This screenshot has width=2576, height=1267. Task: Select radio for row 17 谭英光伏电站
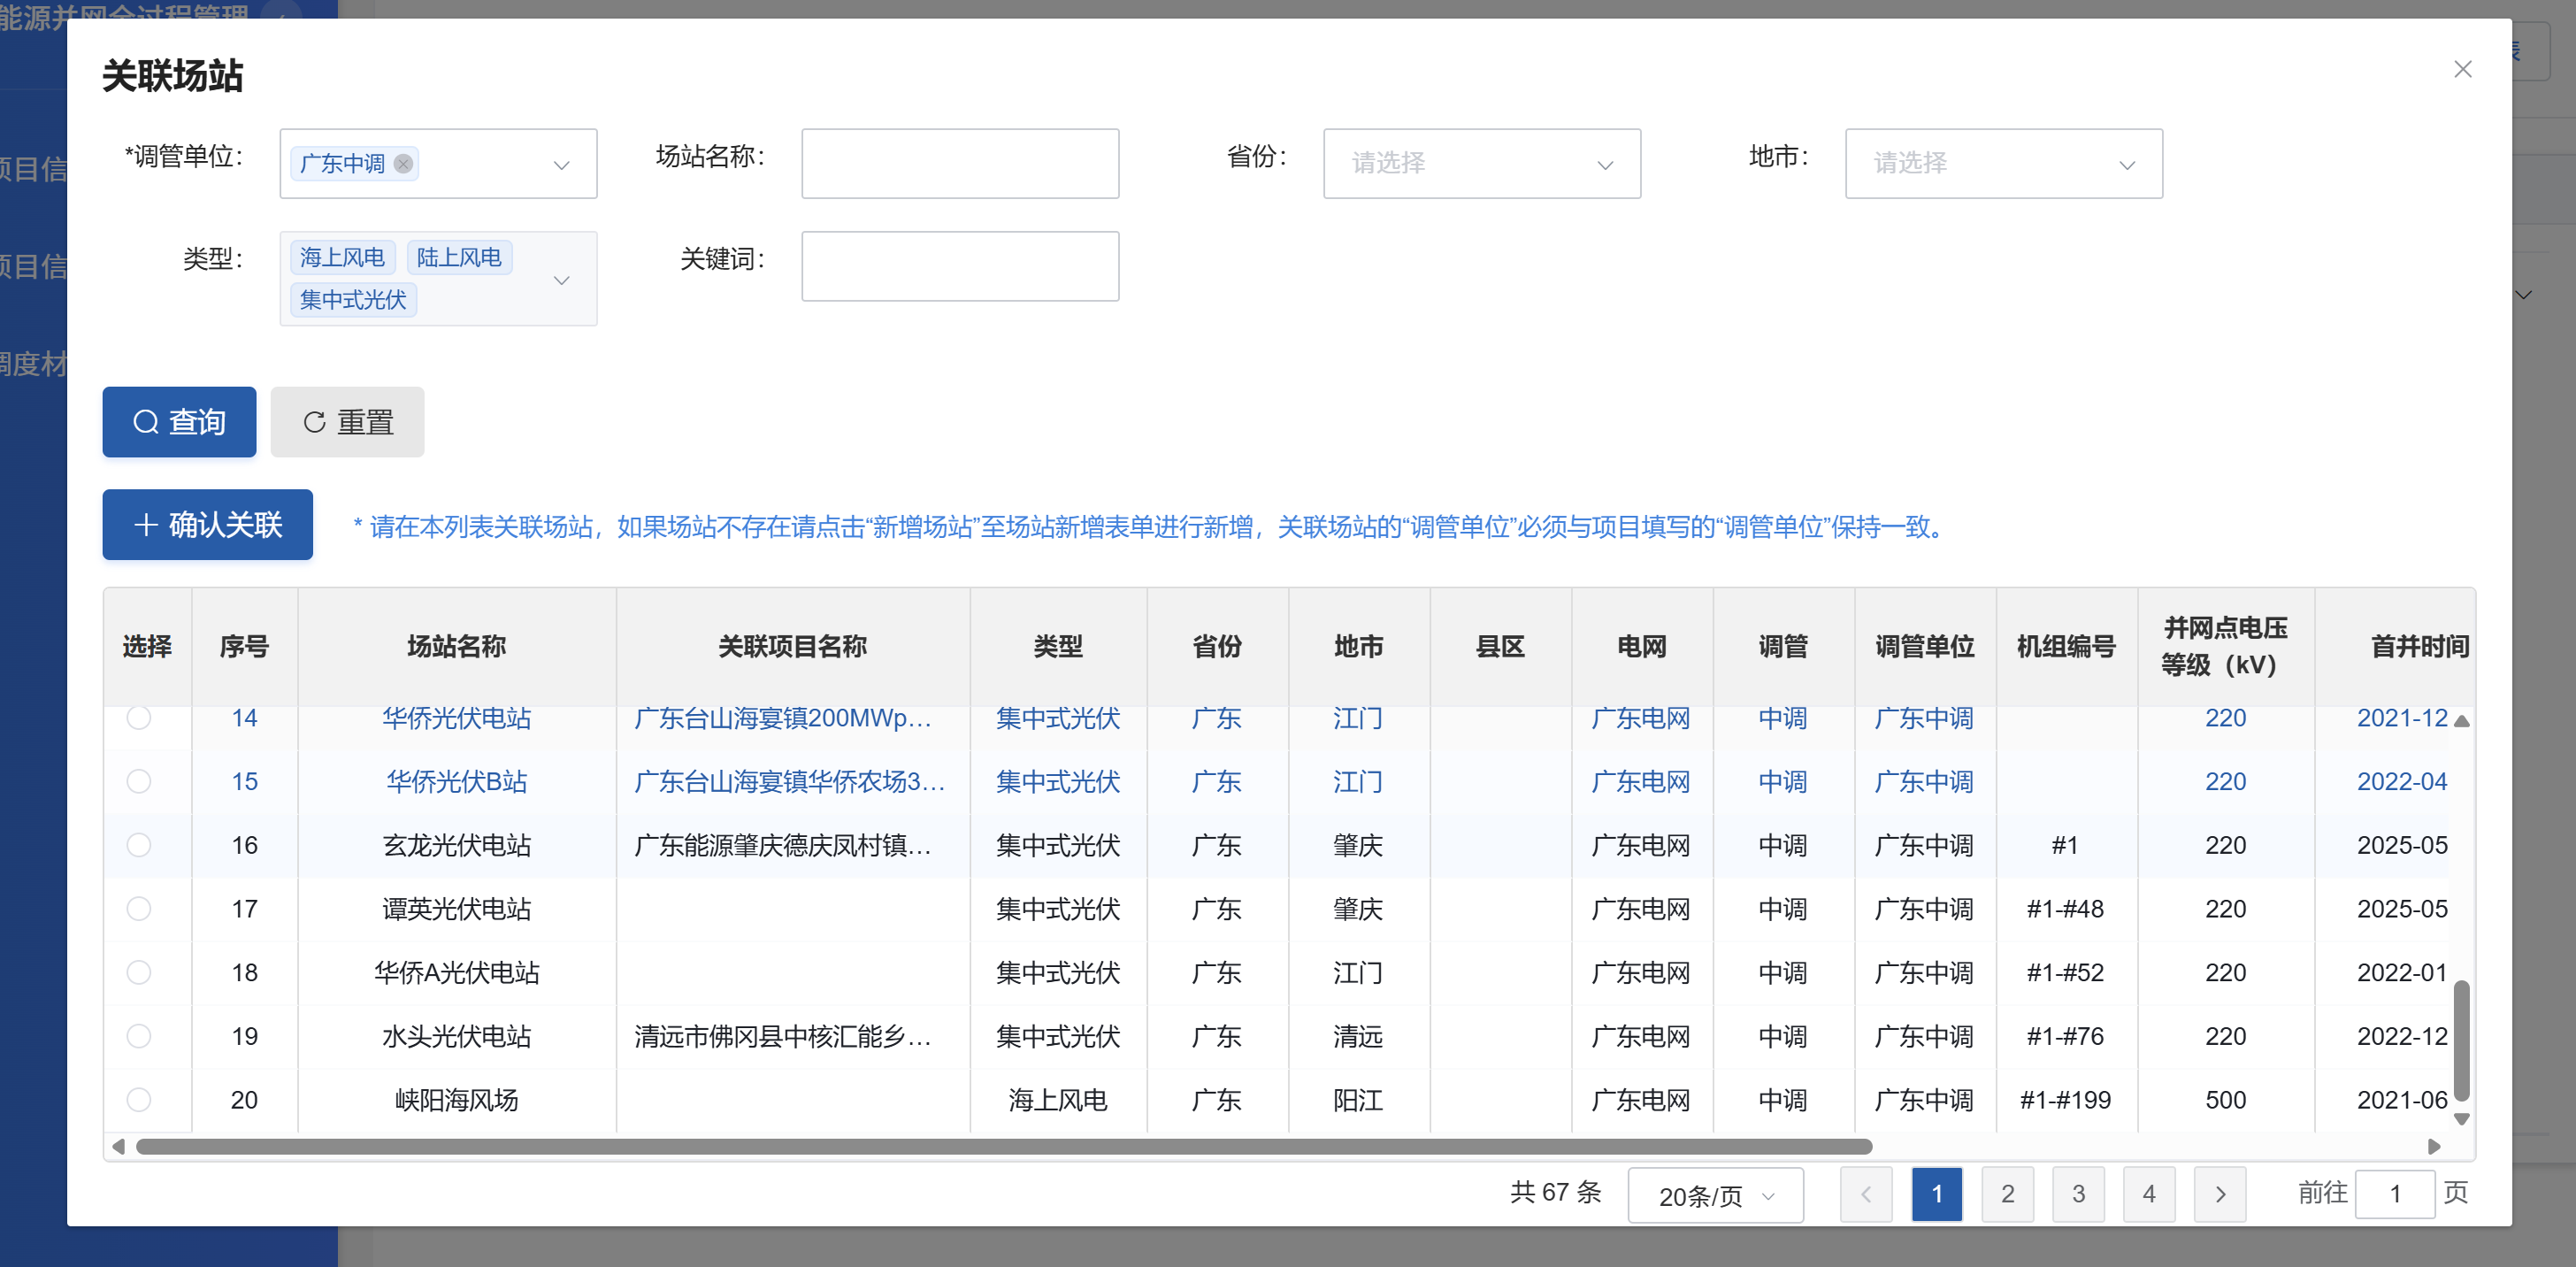click(139, 909)
